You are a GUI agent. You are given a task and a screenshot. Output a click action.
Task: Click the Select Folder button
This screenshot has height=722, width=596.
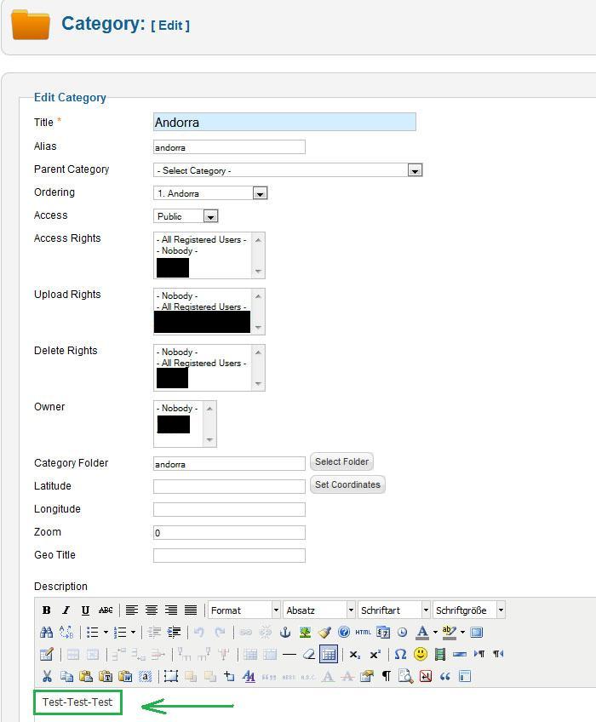tap(341, 462)
